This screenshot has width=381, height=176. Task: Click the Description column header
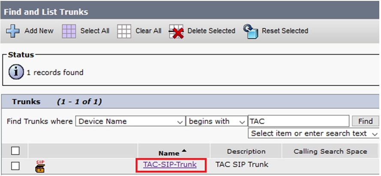[246, 152]
